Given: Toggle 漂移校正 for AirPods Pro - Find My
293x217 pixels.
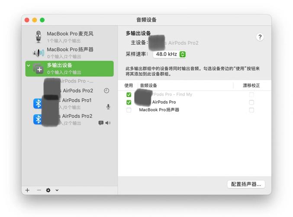Looking at the screenshot, I should [251, 95].
